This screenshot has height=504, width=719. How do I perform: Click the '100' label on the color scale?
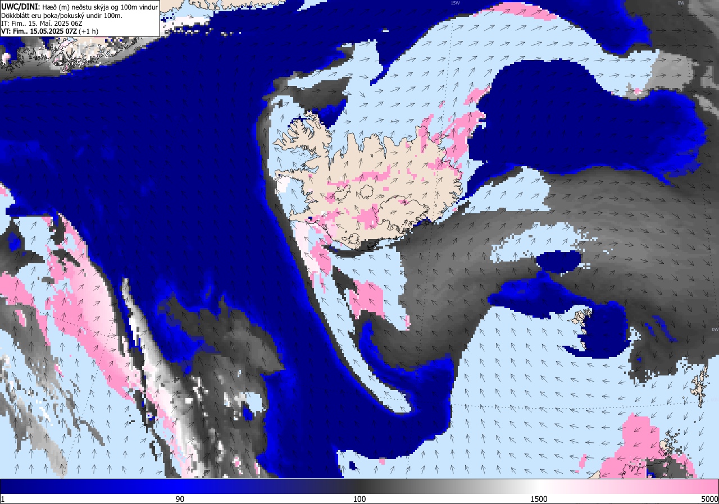coord(359,499)
